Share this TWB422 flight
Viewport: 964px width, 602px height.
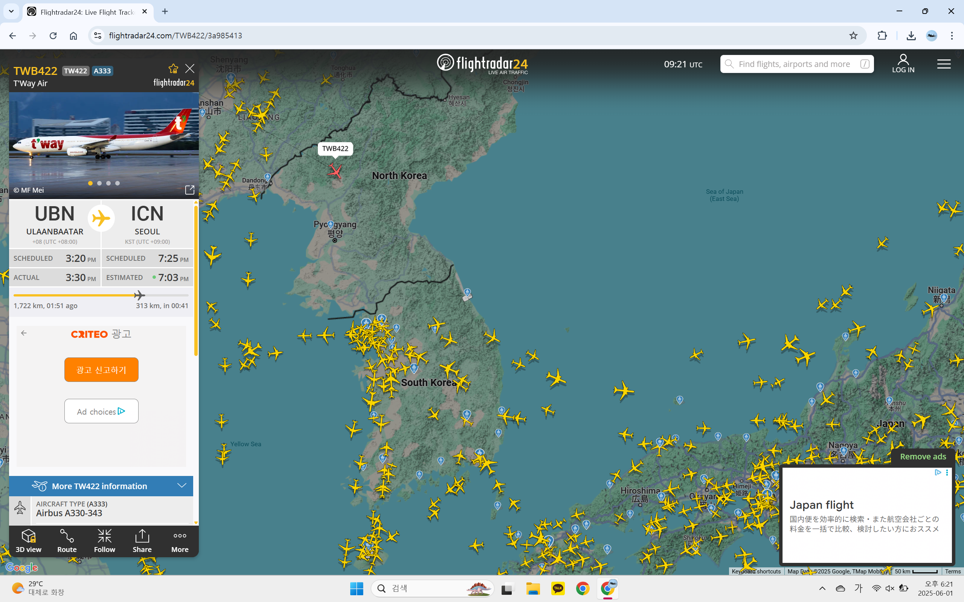pos(142,541)
